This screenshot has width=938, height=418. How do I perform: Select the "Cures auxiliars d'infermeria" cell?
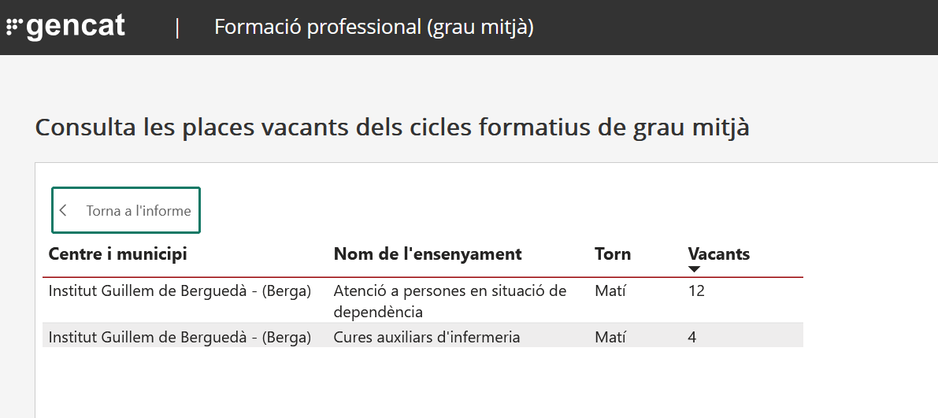[427, 337]
